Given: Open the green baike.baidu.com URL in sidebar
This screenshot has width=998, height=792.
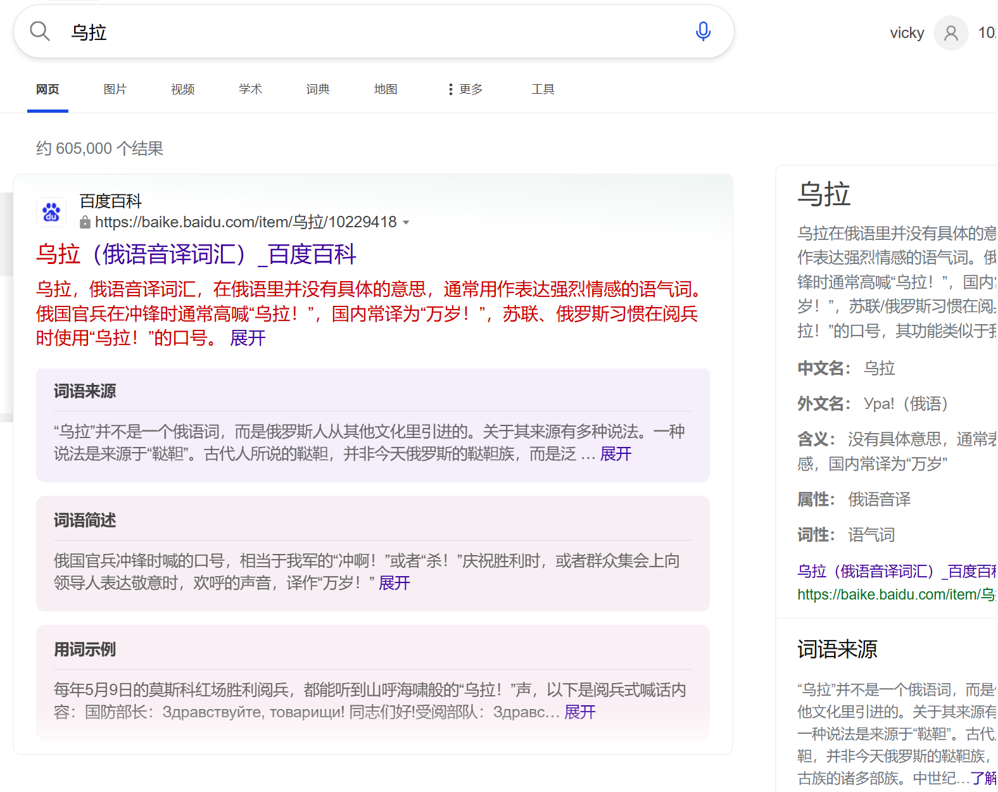Looking at the screenshot, I should (x=897, y=594).
